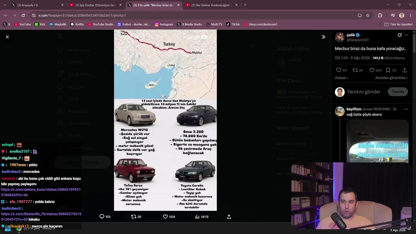This screenshot has width=416, height=234.
Task: Click the share icon below the photo
Action: (x=229, y=217)
